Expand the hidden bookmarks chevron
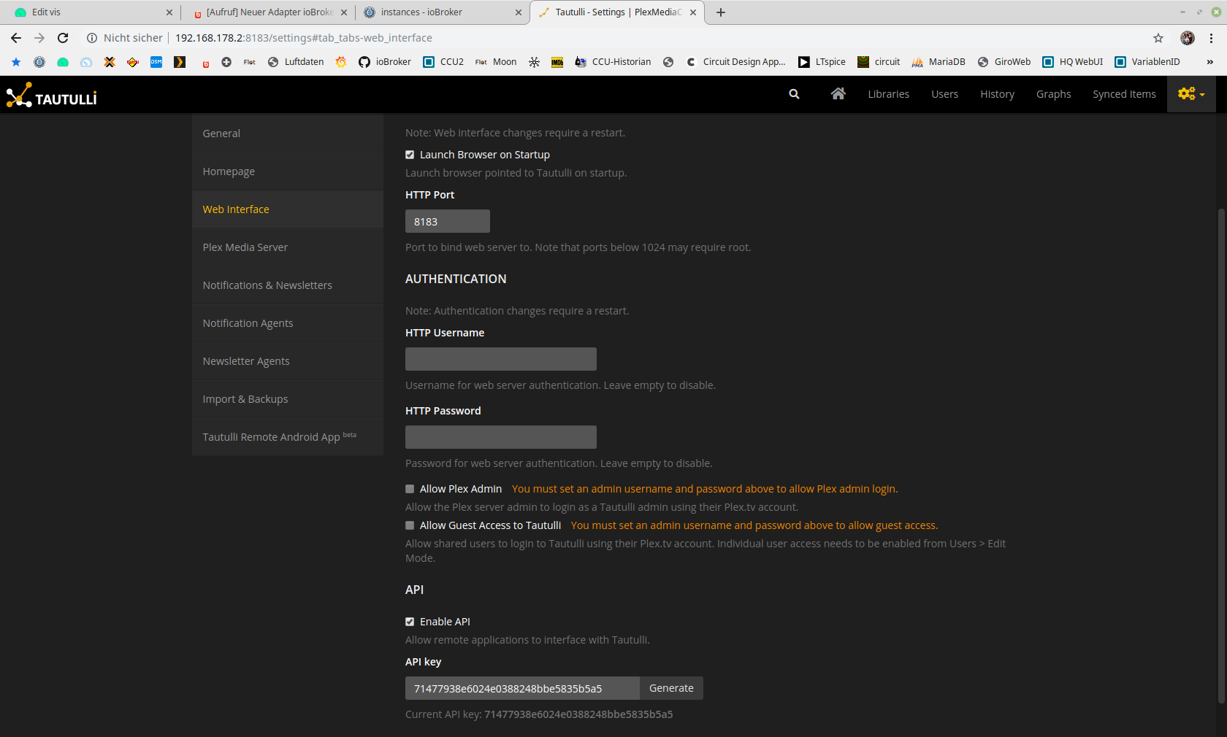 click(1210, 62)
